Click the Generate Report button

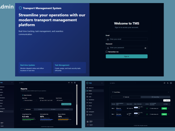pyautogui.click(x=66, y=104)
